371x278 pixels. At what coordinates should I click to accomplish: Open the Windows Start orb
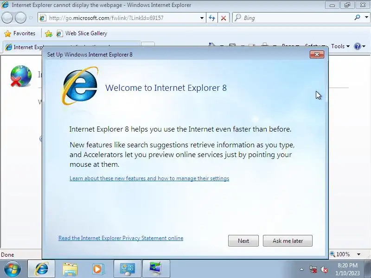point(13,269)
